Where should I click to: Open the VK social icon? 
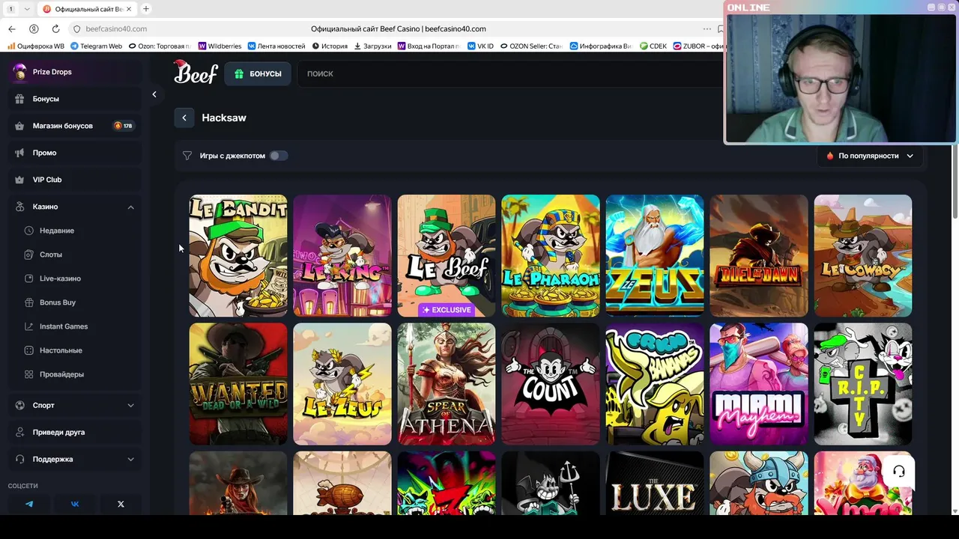point(75,504)
